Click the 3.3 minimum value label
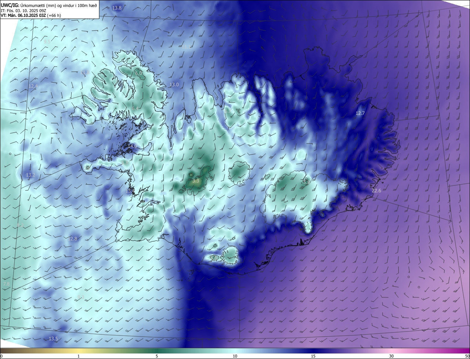 (196, 181)
